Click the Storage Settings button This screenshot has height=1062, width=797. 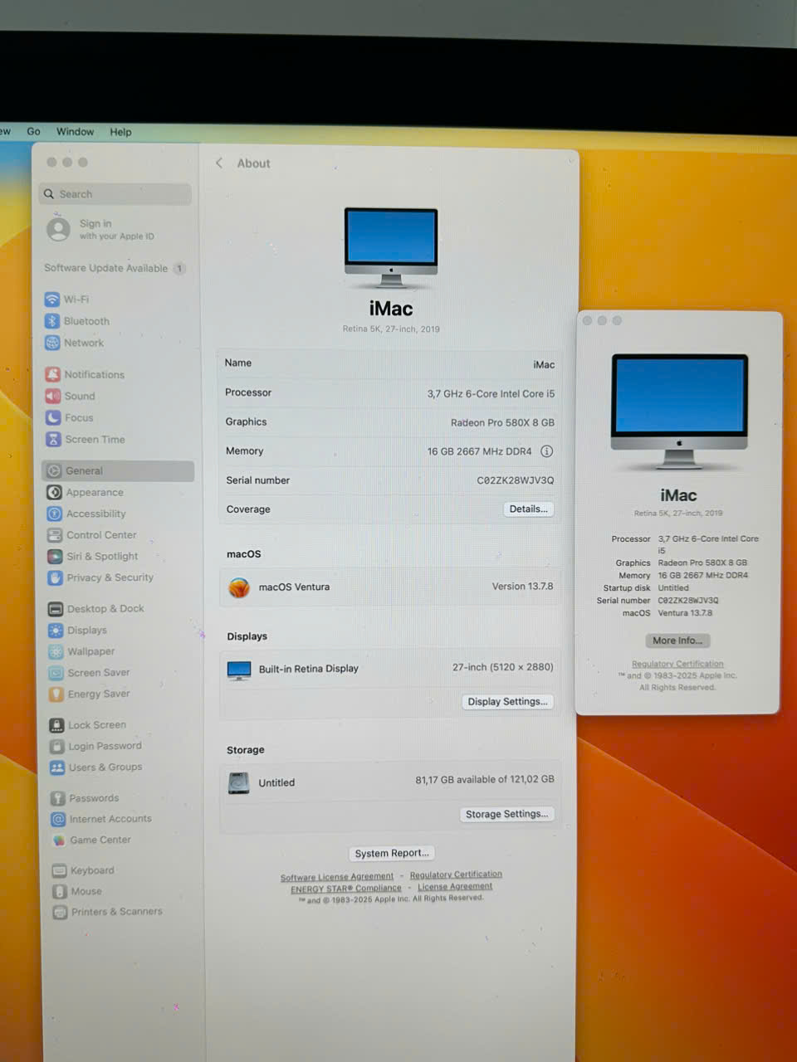point(506,814)
